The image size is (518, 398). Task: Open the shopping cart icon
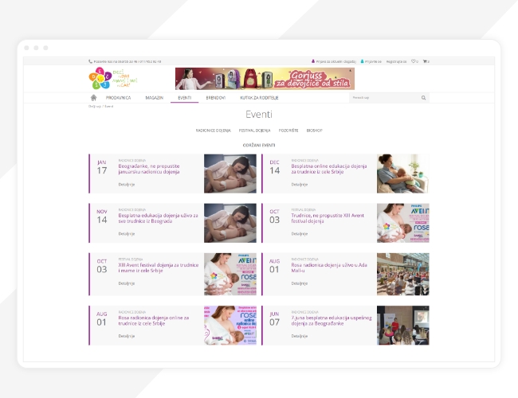pyautogui.click(x=425, y=61)
